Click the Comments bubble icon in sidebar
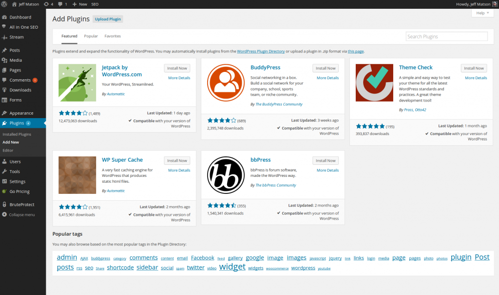The width and height of the screenshot is (499, 295). click(x=4, y=80)
